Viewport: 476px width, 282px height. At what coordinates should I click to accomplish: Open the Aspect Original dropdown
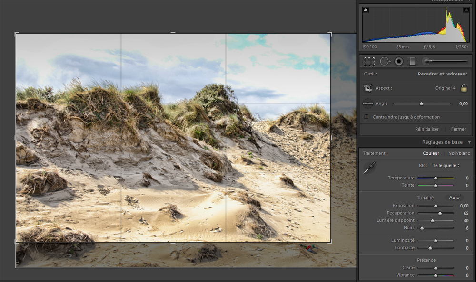tap(445, 88)
